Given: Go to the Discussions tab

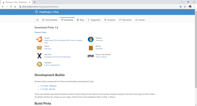Looking at the screenshot, I should click(x=125, y=20).
